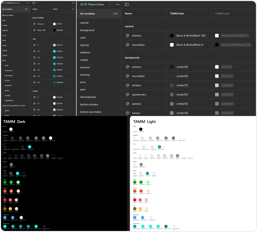
Task: Open the Theme Colors more-options ellipsis menu
Action: [117, 4]
